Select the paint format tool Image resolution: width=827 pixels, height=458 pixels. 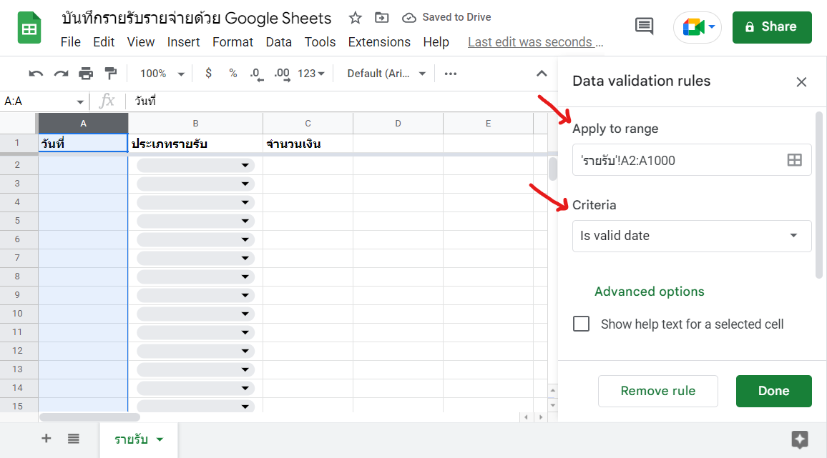tap(111, 74)
